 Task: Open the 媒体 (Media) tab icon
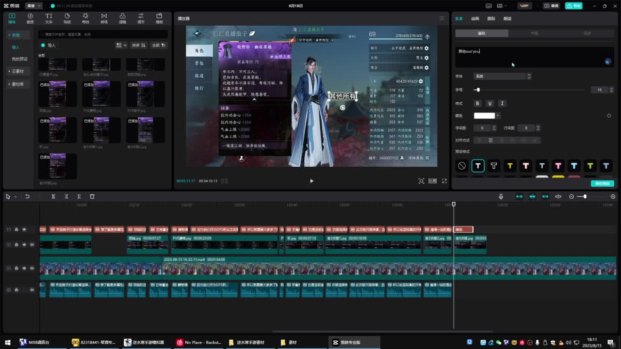[12, 18]
